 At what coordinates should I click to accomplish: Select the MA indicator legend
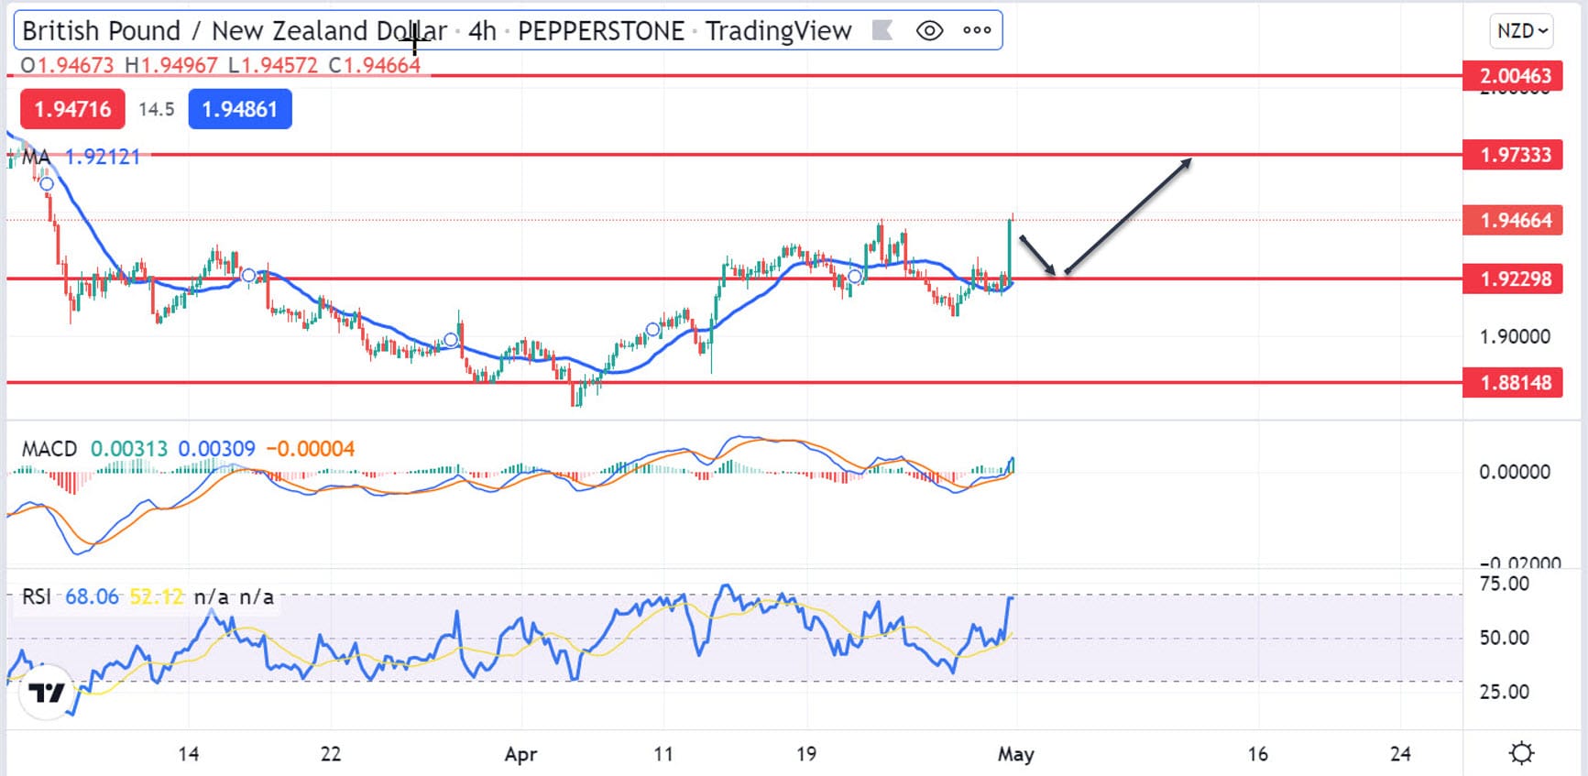[x=36, y=157]
